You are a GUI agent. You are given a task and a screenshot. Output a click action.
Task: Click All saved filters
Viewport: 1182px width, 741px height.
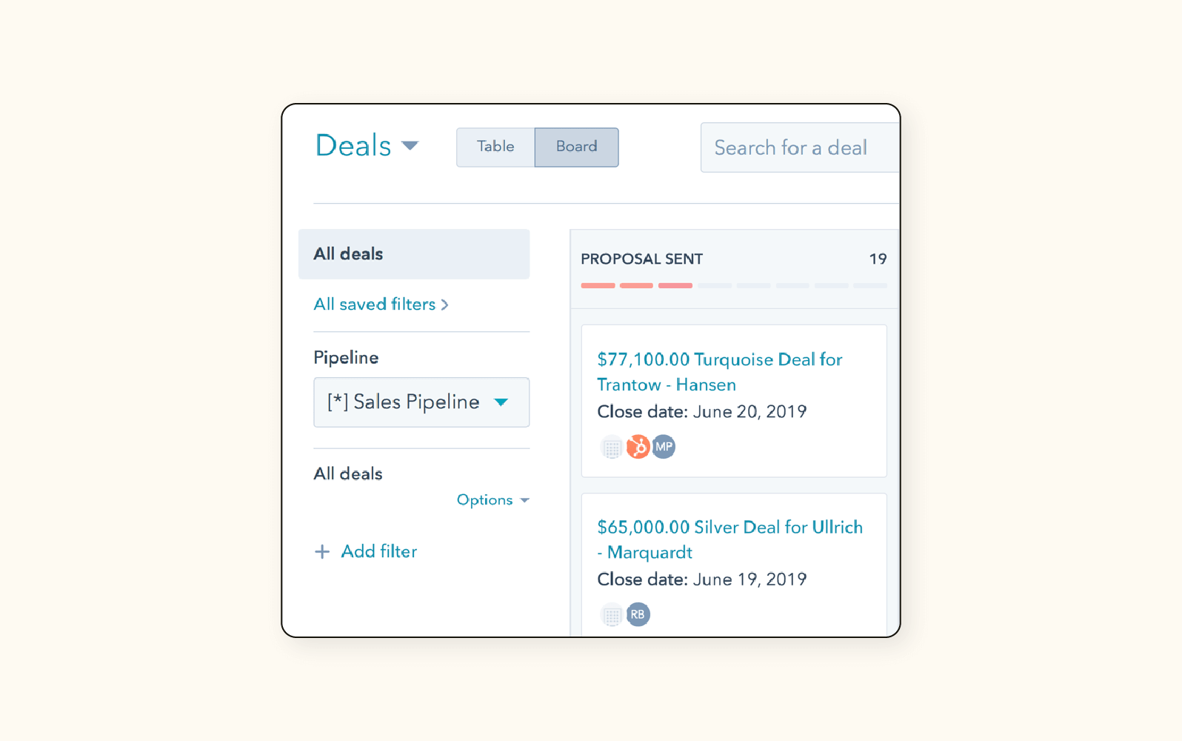click(x=374, y=304)
